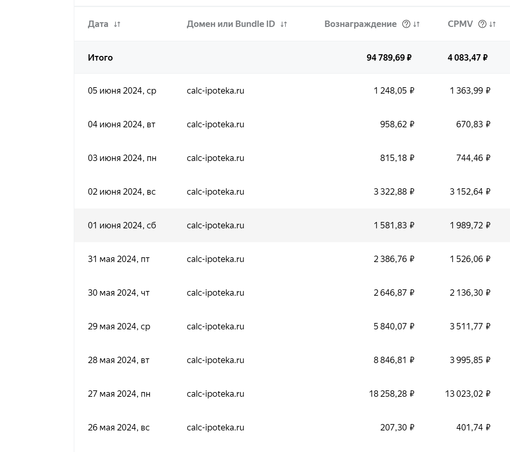Image resolution: width=510 pixels, height=452 pixels.
Task: Select date 26 мая 2024, вс
Action: click(x=119, y=427)
